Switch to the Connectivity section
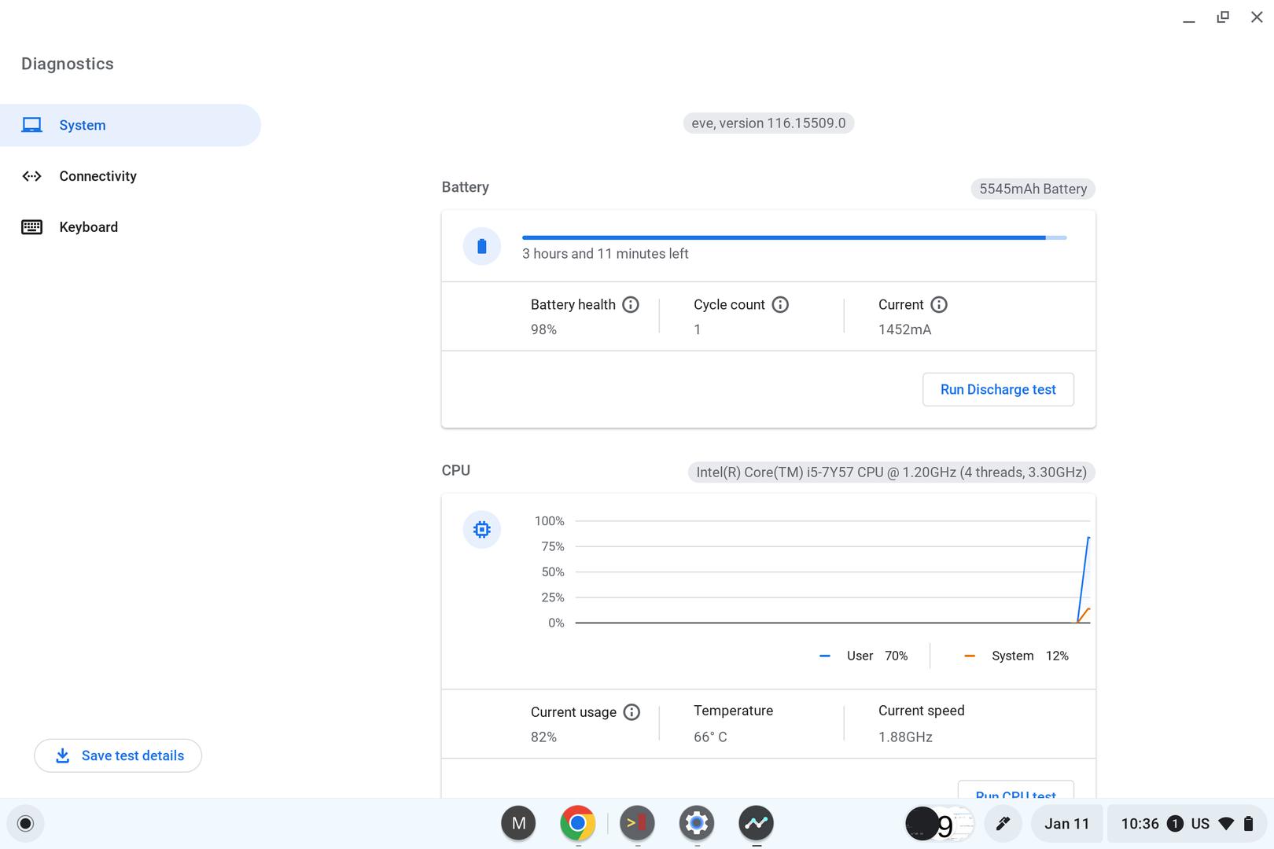 tap(98, 176)
